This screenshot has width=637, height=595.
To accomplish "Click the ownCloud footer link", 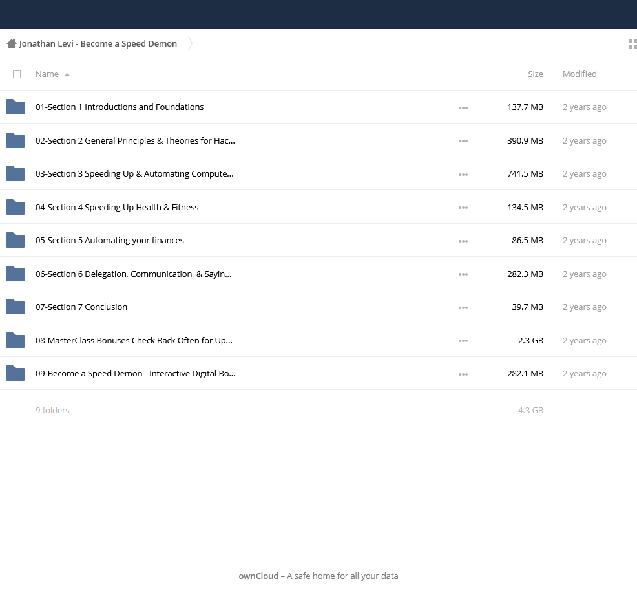I will point(258,576).
